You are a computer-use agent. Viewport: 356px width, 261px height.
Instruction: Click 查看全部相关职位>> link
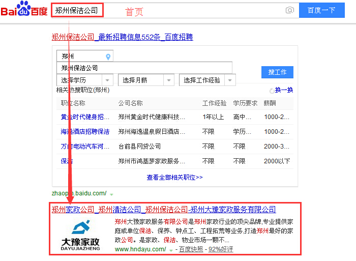174,178
